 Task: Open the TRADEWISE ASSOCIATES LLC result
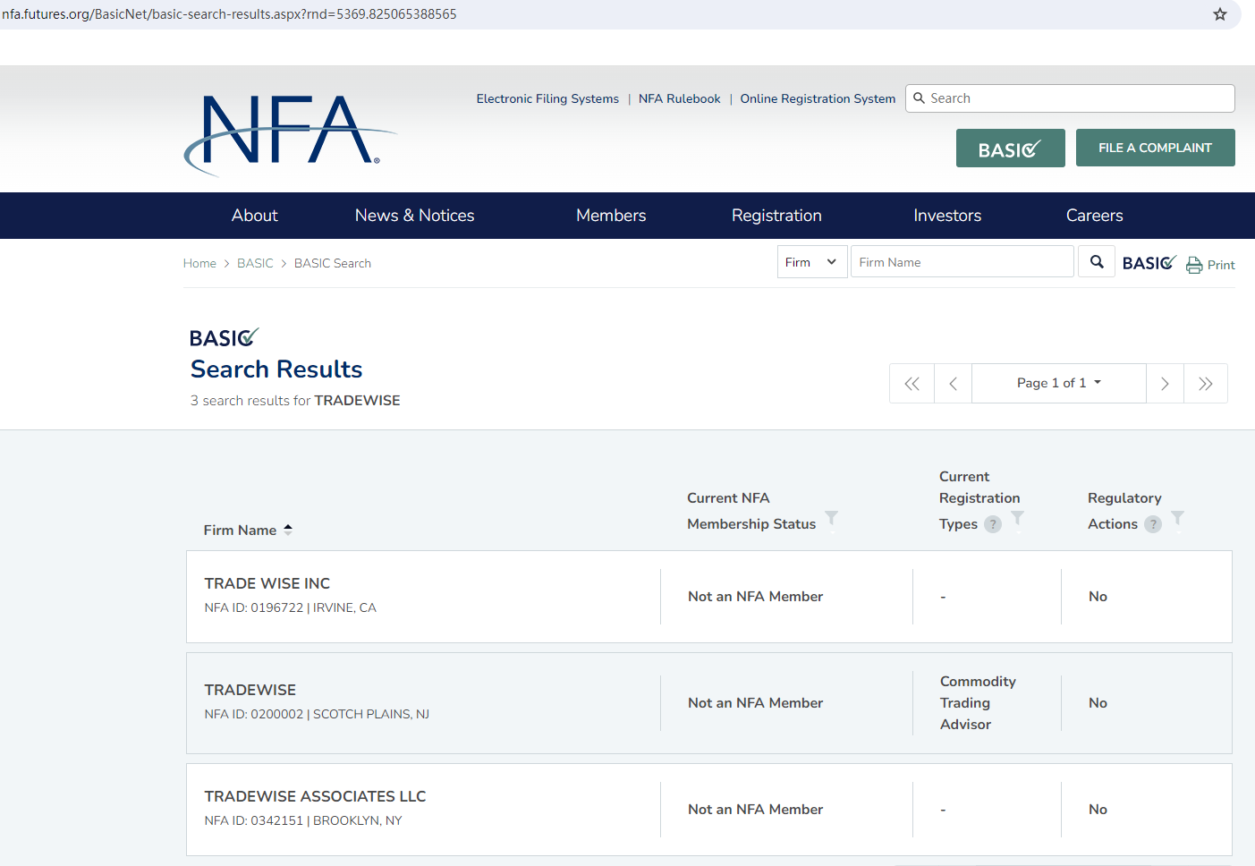click(x=315, y=796)
